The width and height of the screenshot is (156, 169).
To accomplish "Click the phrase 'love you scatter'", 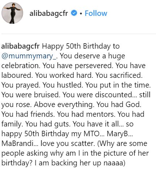I will [67, 143].
